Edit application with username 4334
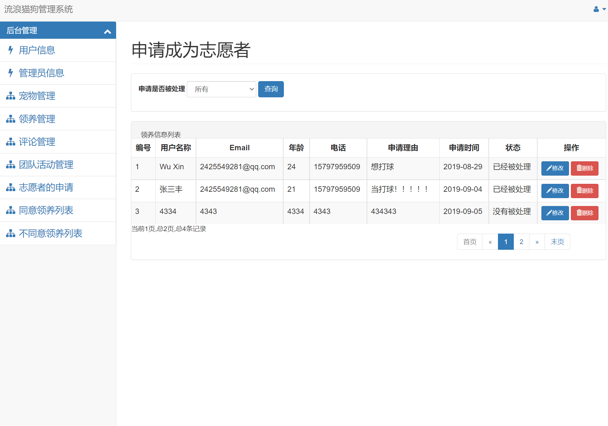The image size is (608, 426). pyautogui.click(x=555, y=213)
